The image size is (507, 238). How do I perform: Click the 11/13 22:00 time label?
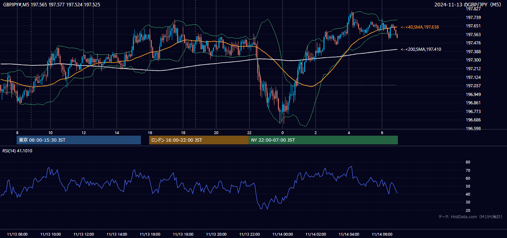[250, 234]
